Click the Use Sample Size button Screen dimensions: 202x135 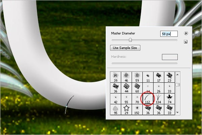(125, 48)
